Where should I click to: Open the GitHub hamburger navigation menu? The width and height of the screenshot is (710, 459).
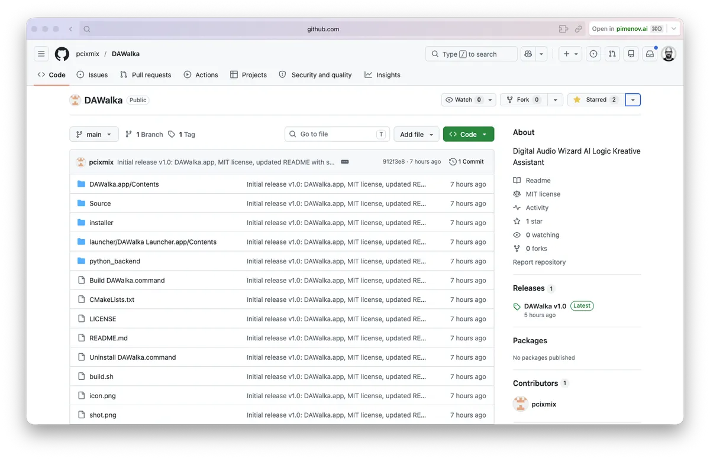41,54
